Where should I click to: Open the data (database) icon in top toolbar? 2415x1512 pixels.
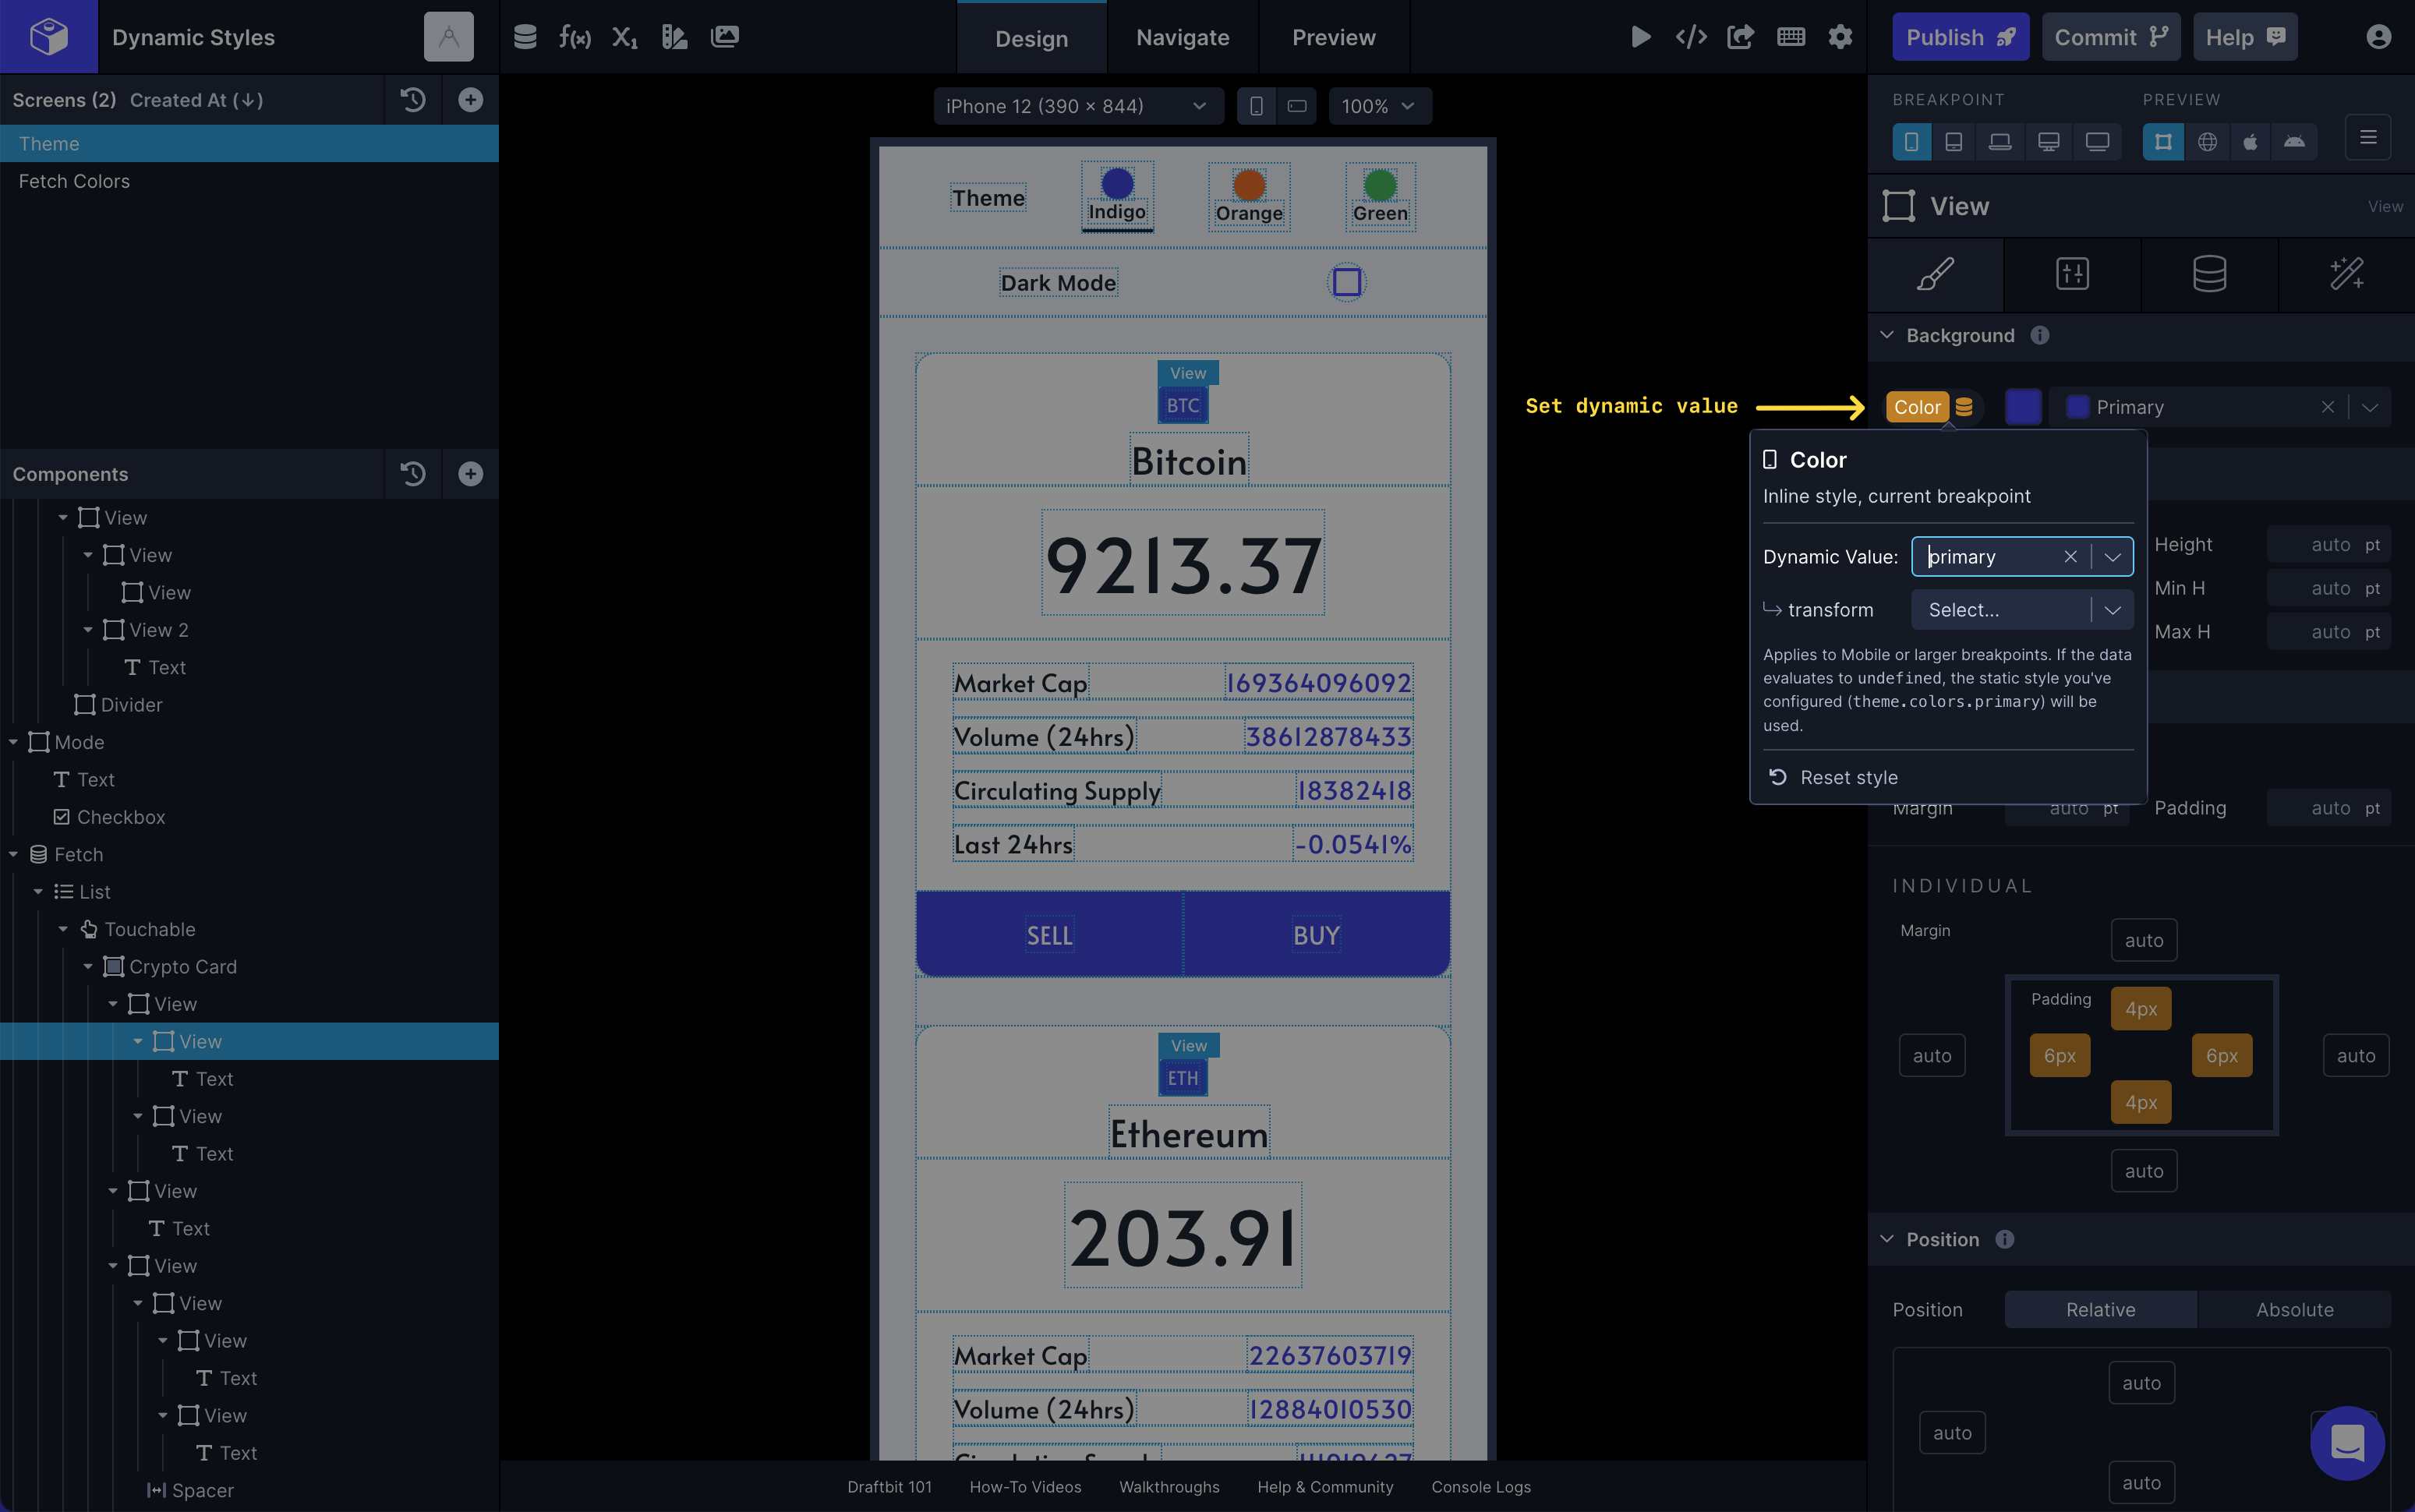point(525,37)
